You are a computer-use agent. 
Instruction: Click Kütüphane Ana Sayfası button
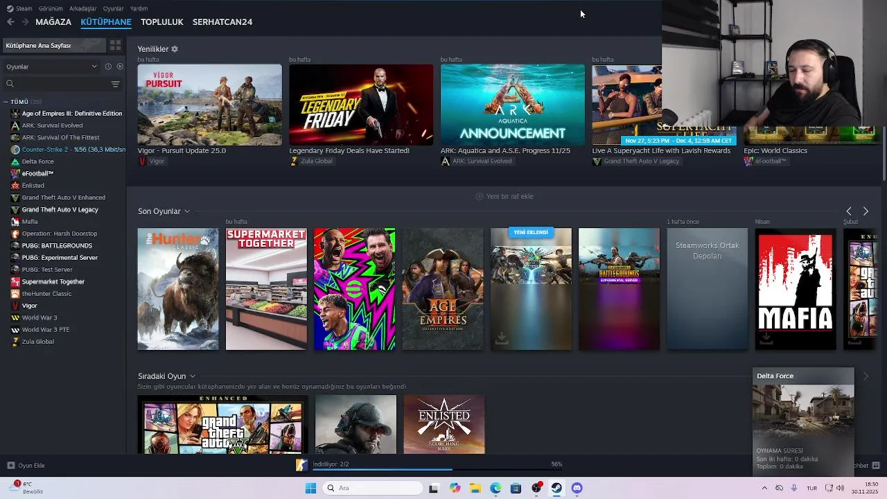pos(54,46)
